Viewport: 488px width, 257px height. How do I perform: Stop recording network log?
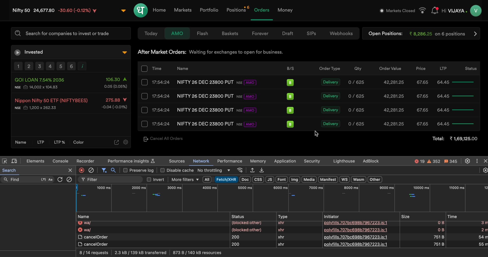click(82, 170)
